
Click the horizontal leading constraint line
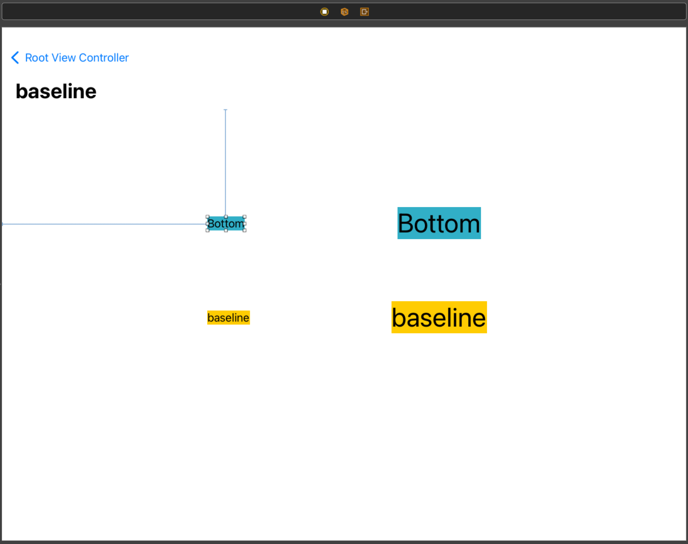104,224
